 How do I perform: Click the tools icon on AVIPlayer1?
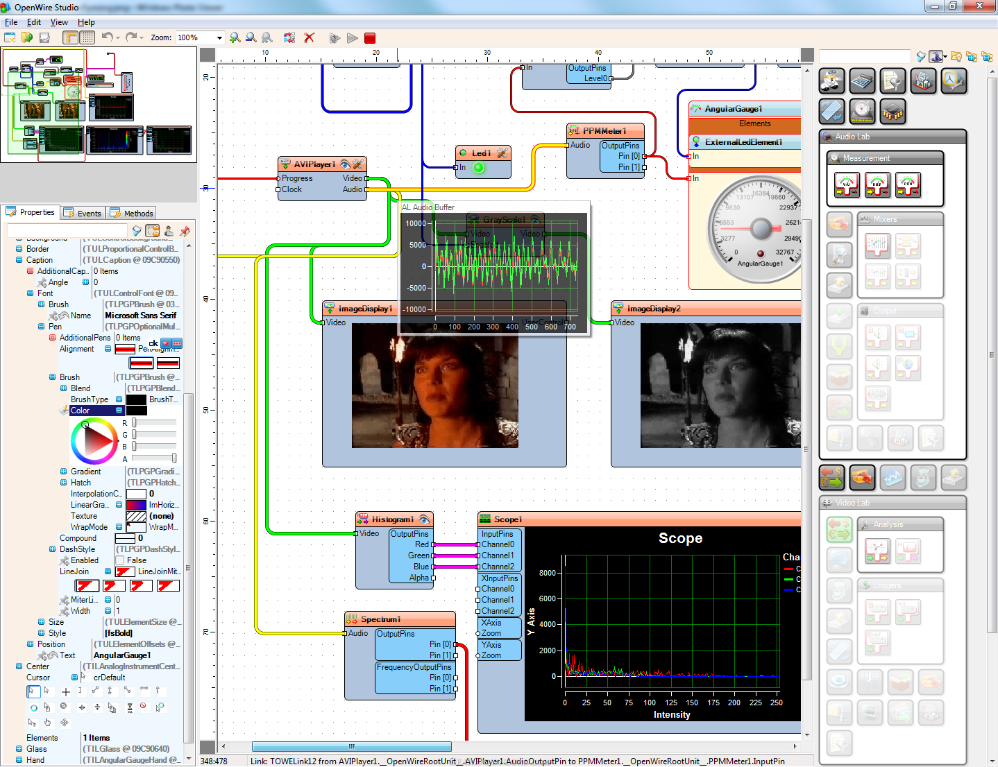click(358, 164)
